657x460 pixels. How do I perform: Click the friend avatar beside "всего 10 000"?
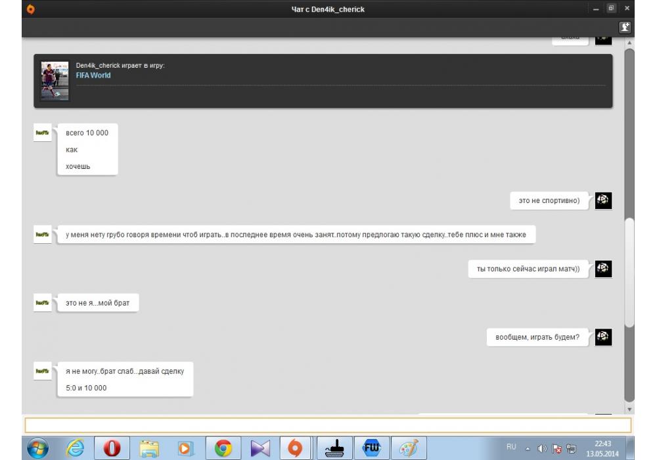tap(43, 133)
